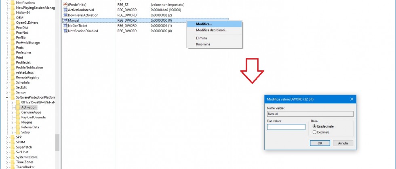Click the SPP folder icon
This screenshot has width=396, height=169.
(x=13, y=137)
